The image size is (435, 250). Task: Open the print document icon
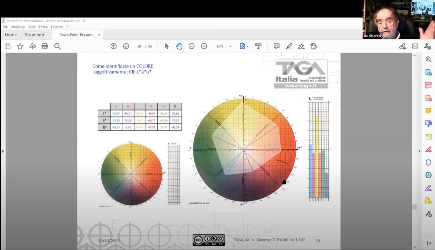[x=45, y=46]
